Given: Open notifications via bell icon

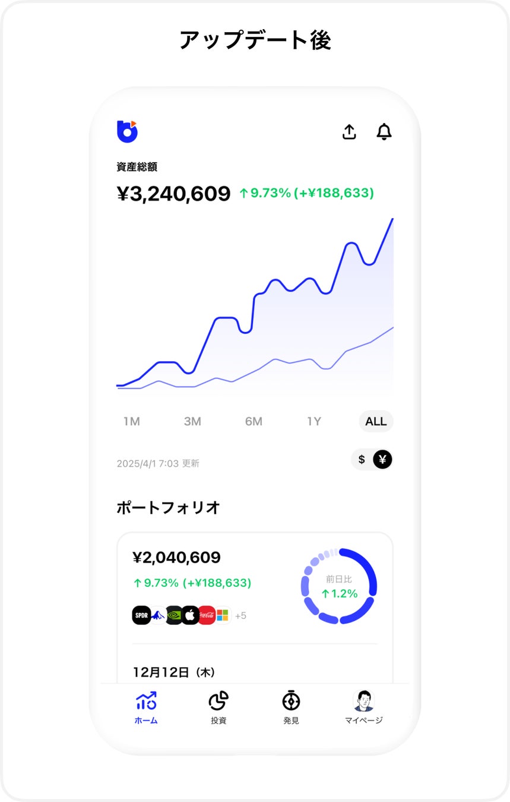Looking at the screenshot, I should coord(384,132).
